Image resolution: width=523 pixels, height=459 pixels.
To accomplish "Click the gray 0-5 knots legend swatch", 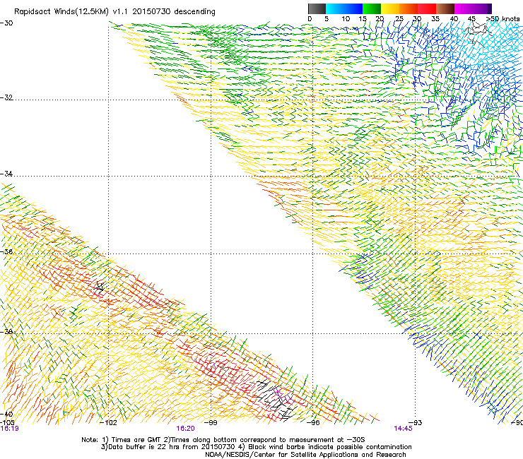I will 317,8.
